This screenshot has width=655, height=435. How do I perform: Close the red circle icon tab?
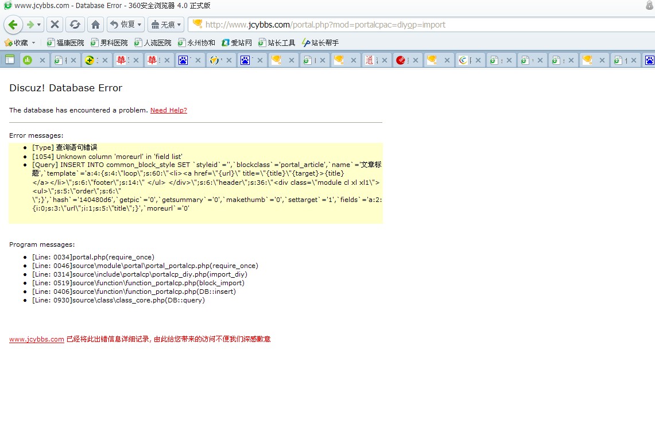pos(416,60)
